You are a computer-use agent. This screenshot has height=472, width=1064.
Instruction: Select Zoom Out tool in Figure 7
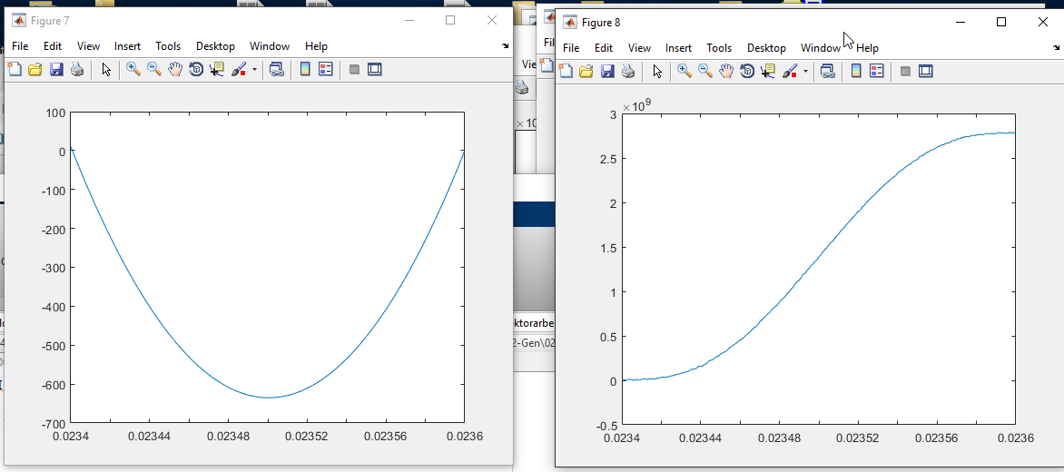click(154, 69)
